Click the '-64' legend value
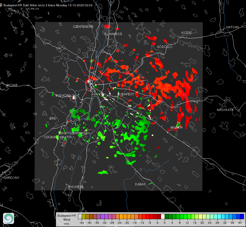The width and height of the screenshot is (246, 227). click(82, 223)
